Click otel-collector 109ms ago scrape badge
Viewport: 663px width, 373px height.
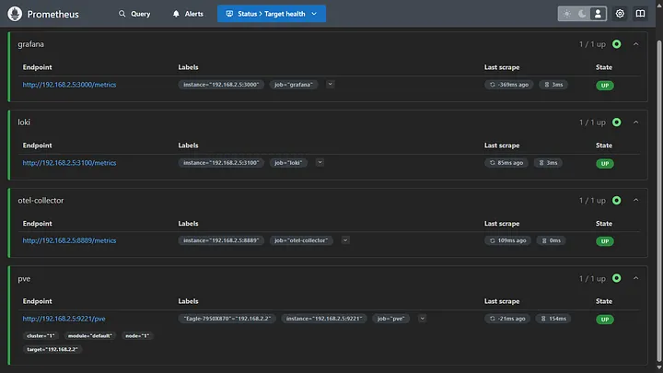507,240
